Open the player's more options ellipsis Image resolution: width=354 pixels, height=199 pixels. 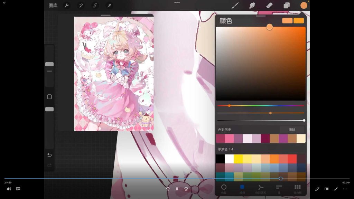tap(345, 189)
